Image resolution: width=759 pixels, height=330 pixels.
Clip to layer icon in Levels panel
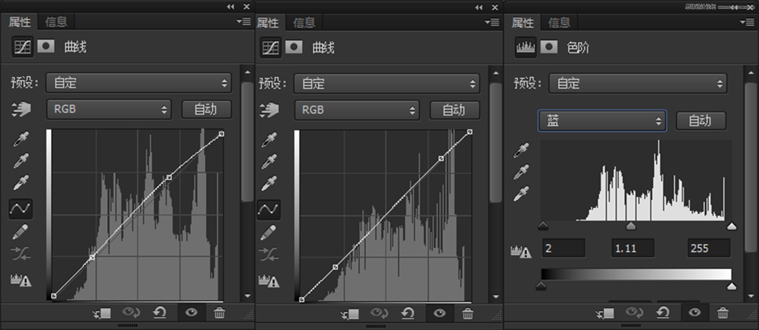pyautogui.click(x=605, y=314)
